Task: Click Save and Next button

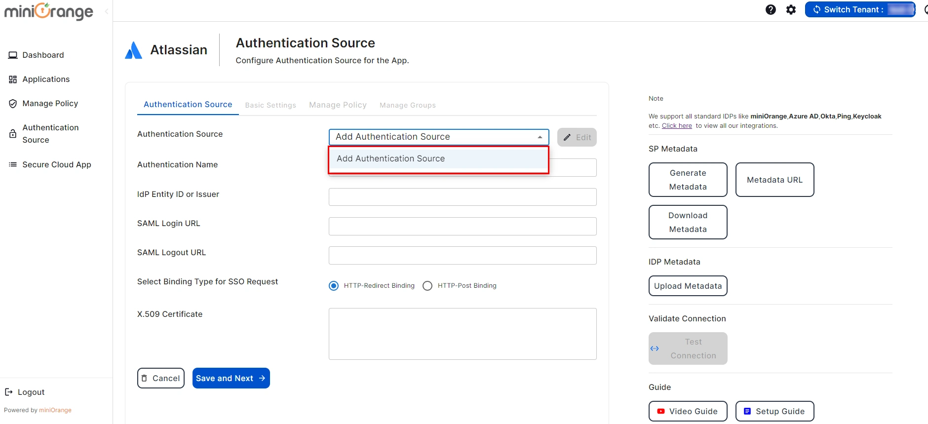Action: point(231,378)
